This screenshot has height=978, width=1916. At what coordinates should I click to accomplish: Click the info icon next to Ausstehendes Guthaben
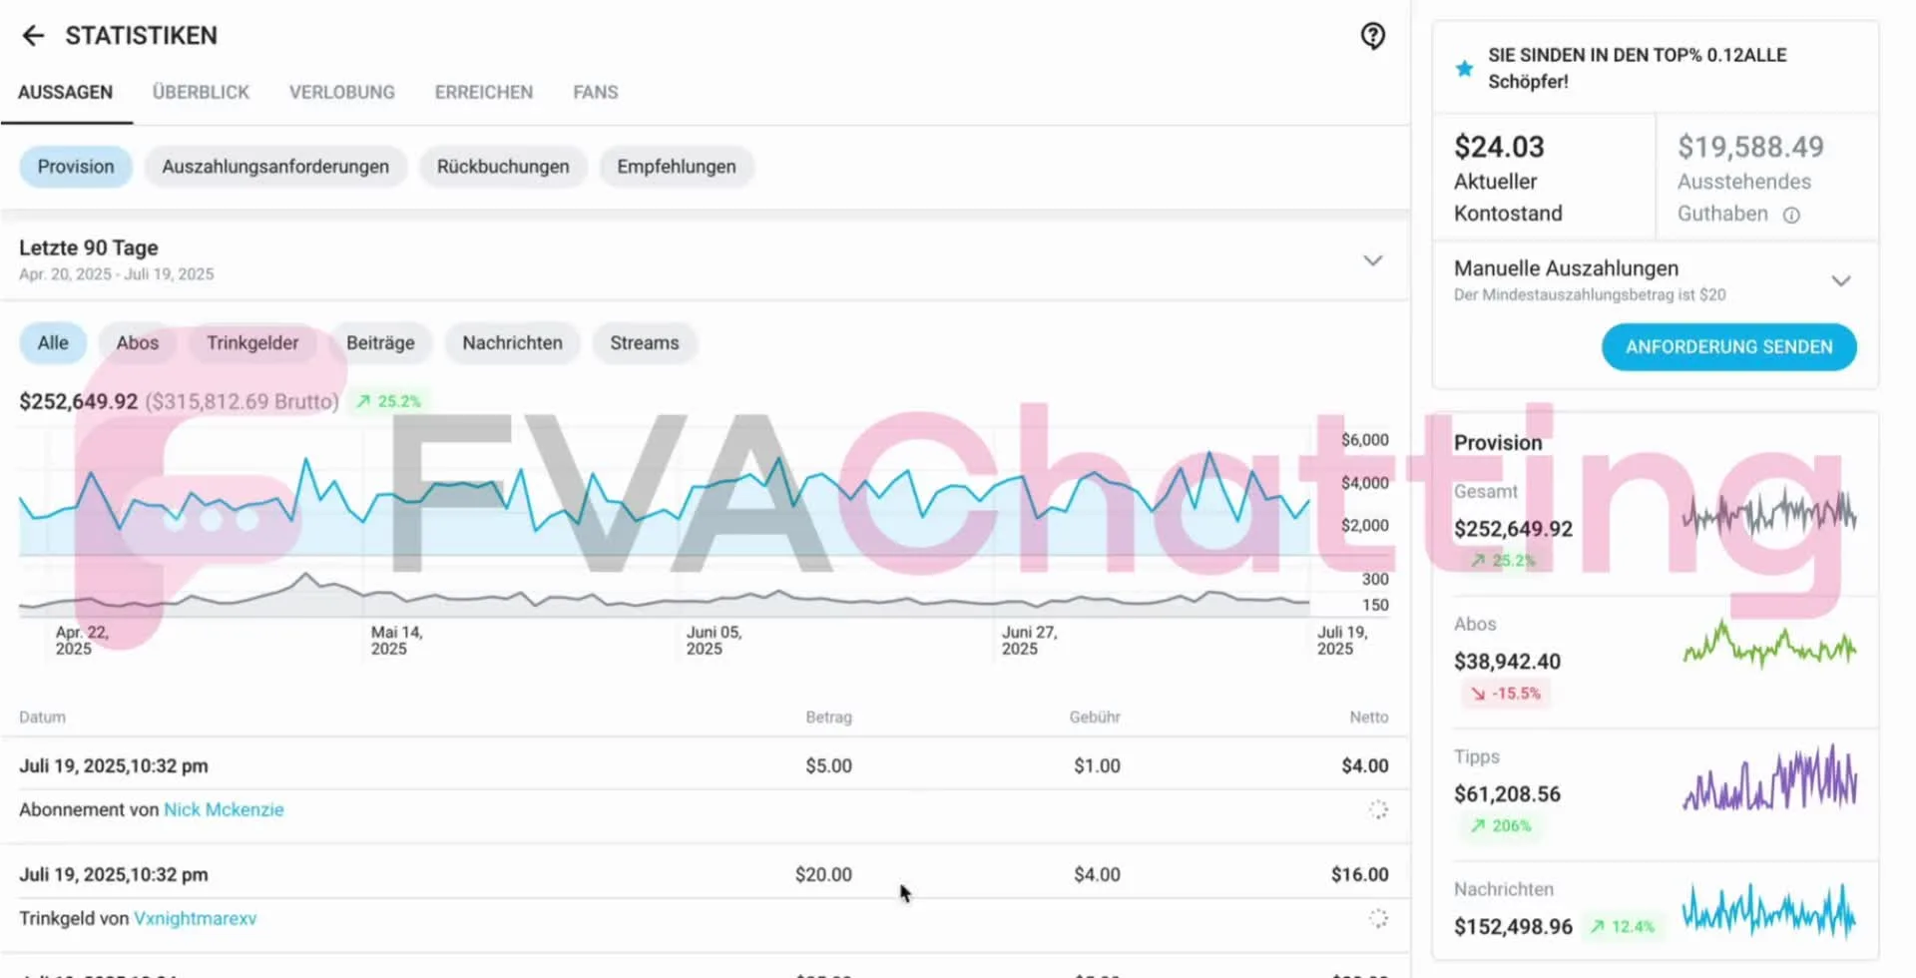1792,215
